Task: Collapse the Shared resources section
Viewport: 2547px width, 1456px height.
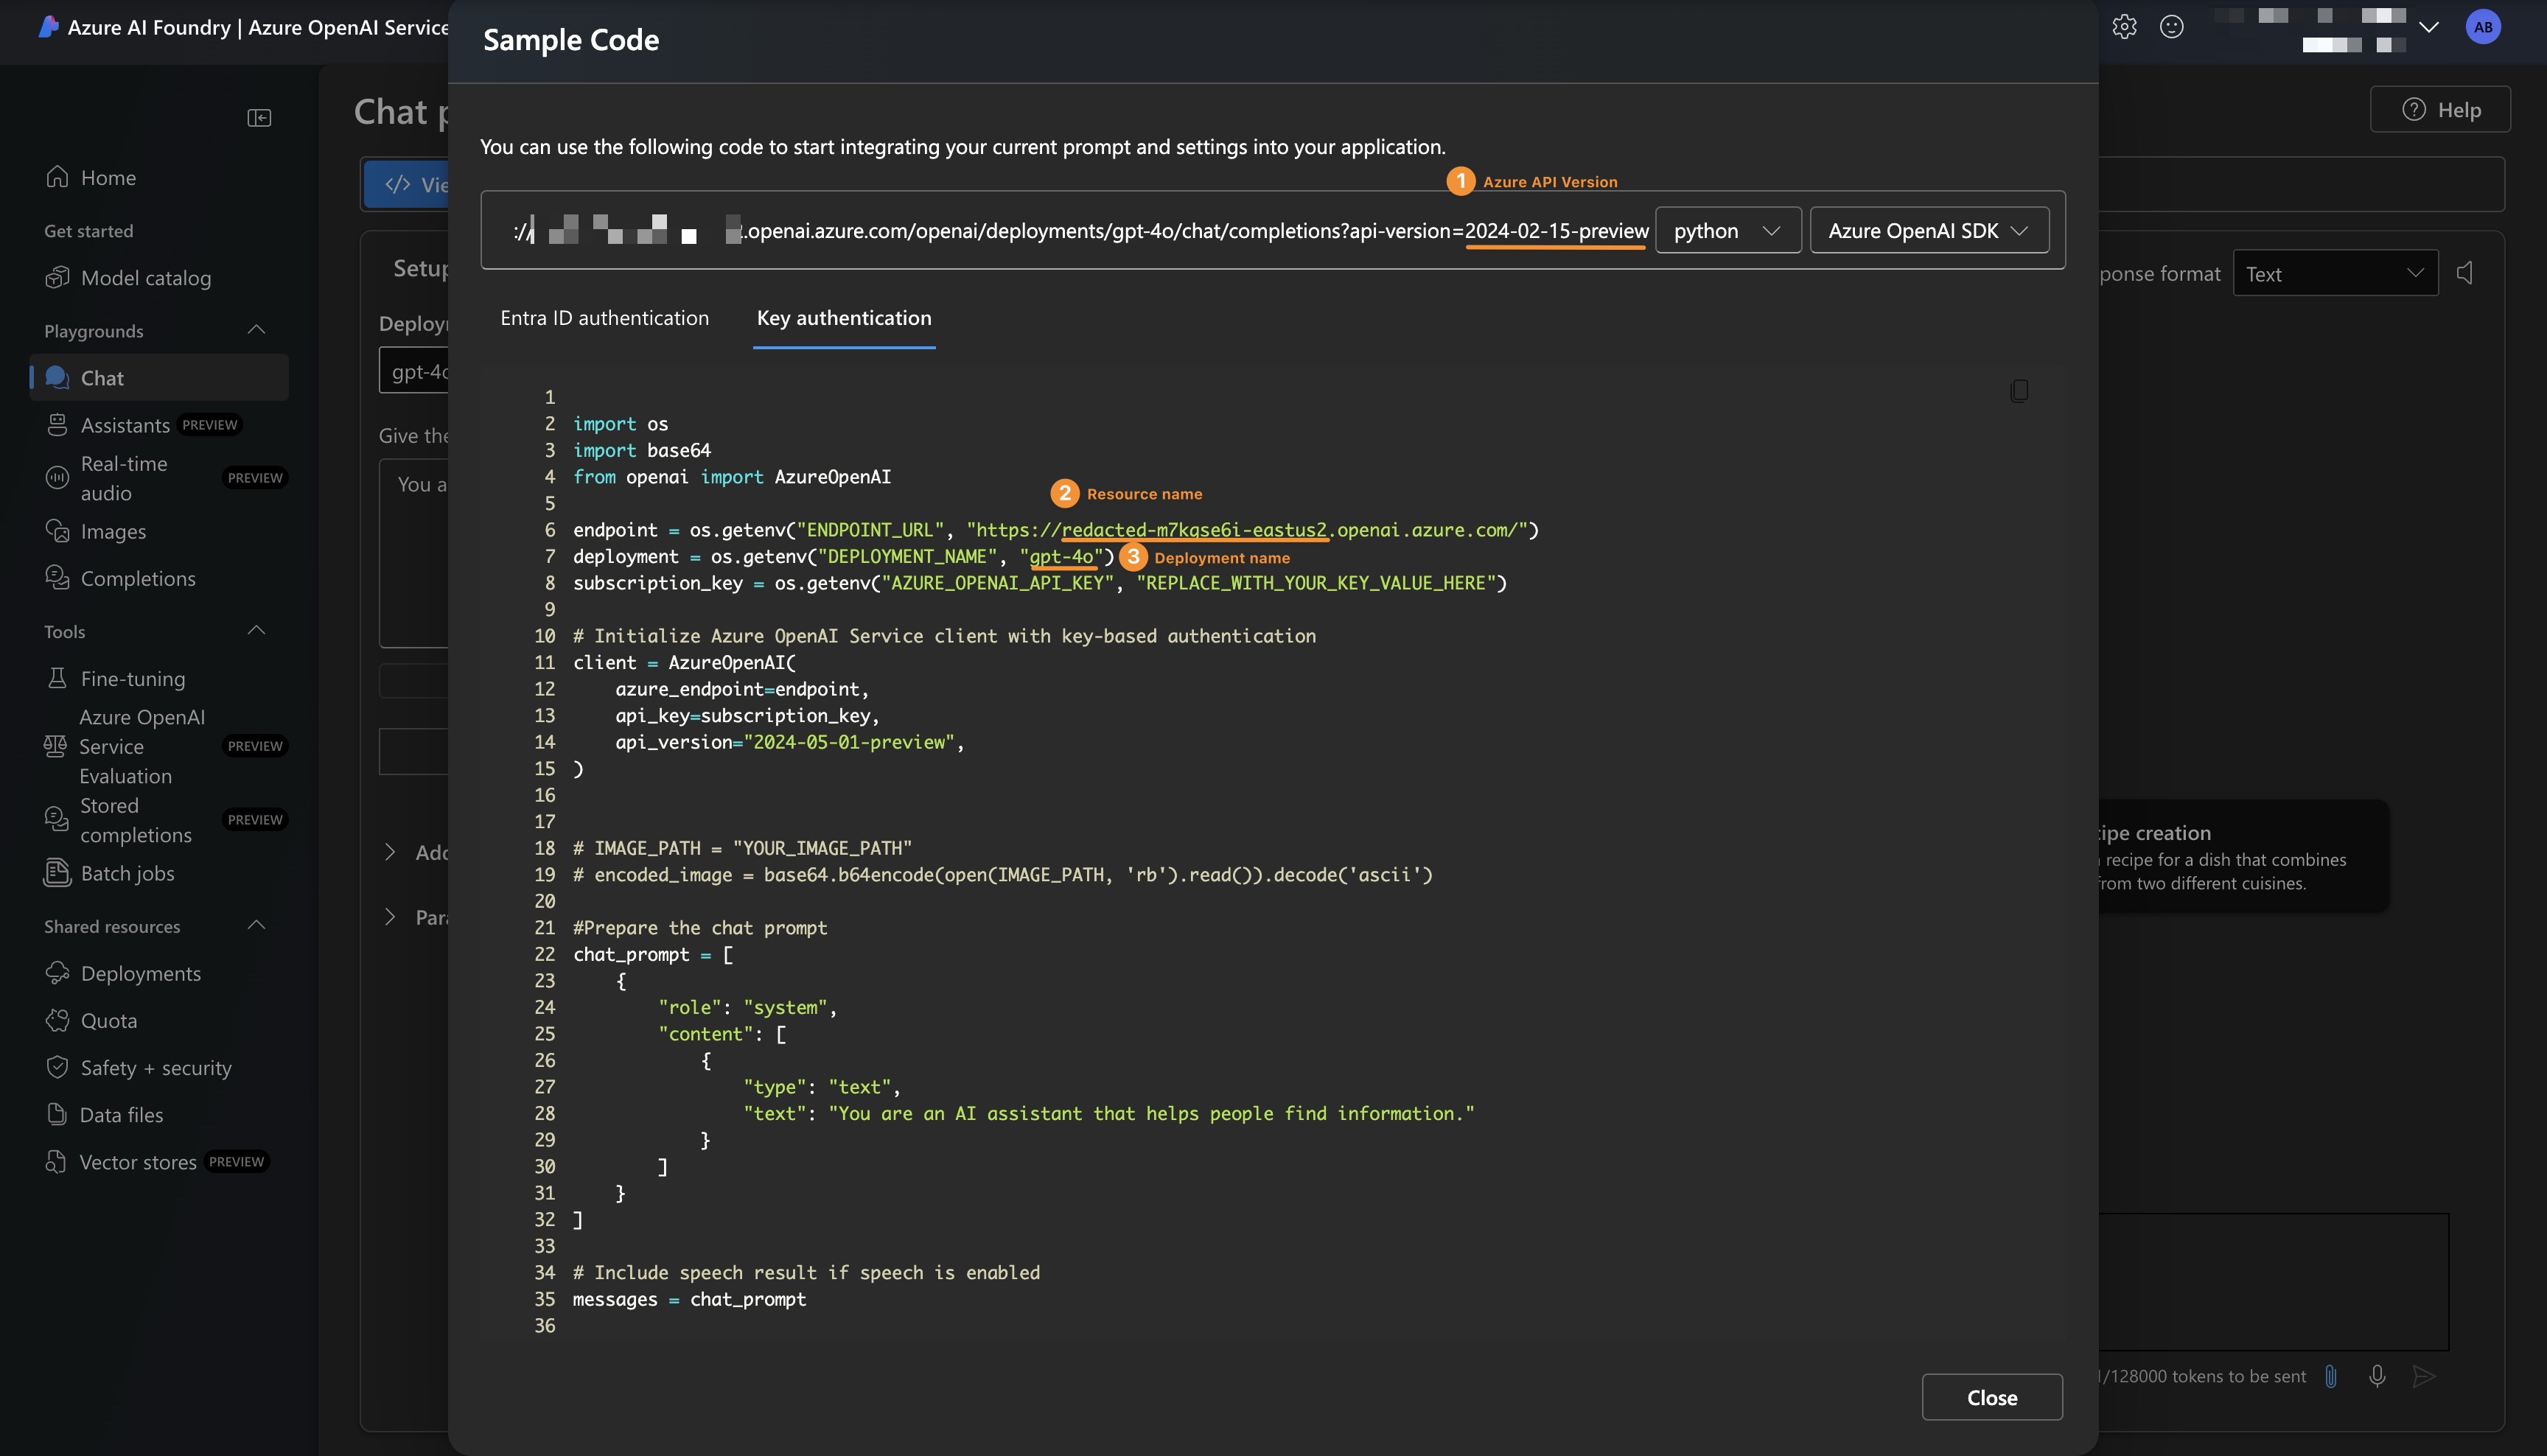Action: click(x=256, y=926)
